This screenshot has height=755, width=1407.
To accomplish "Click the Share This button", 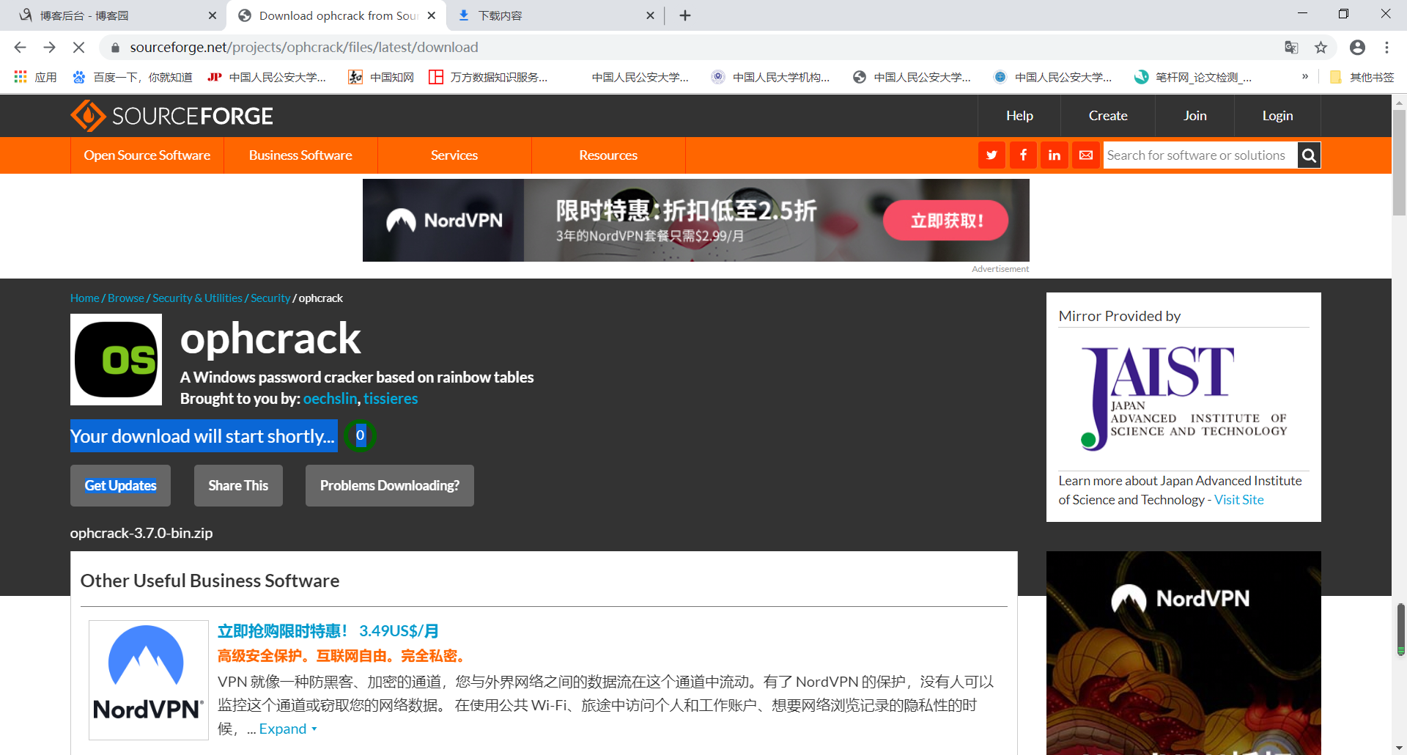I will pyautogui.click(x=238, y=485).
